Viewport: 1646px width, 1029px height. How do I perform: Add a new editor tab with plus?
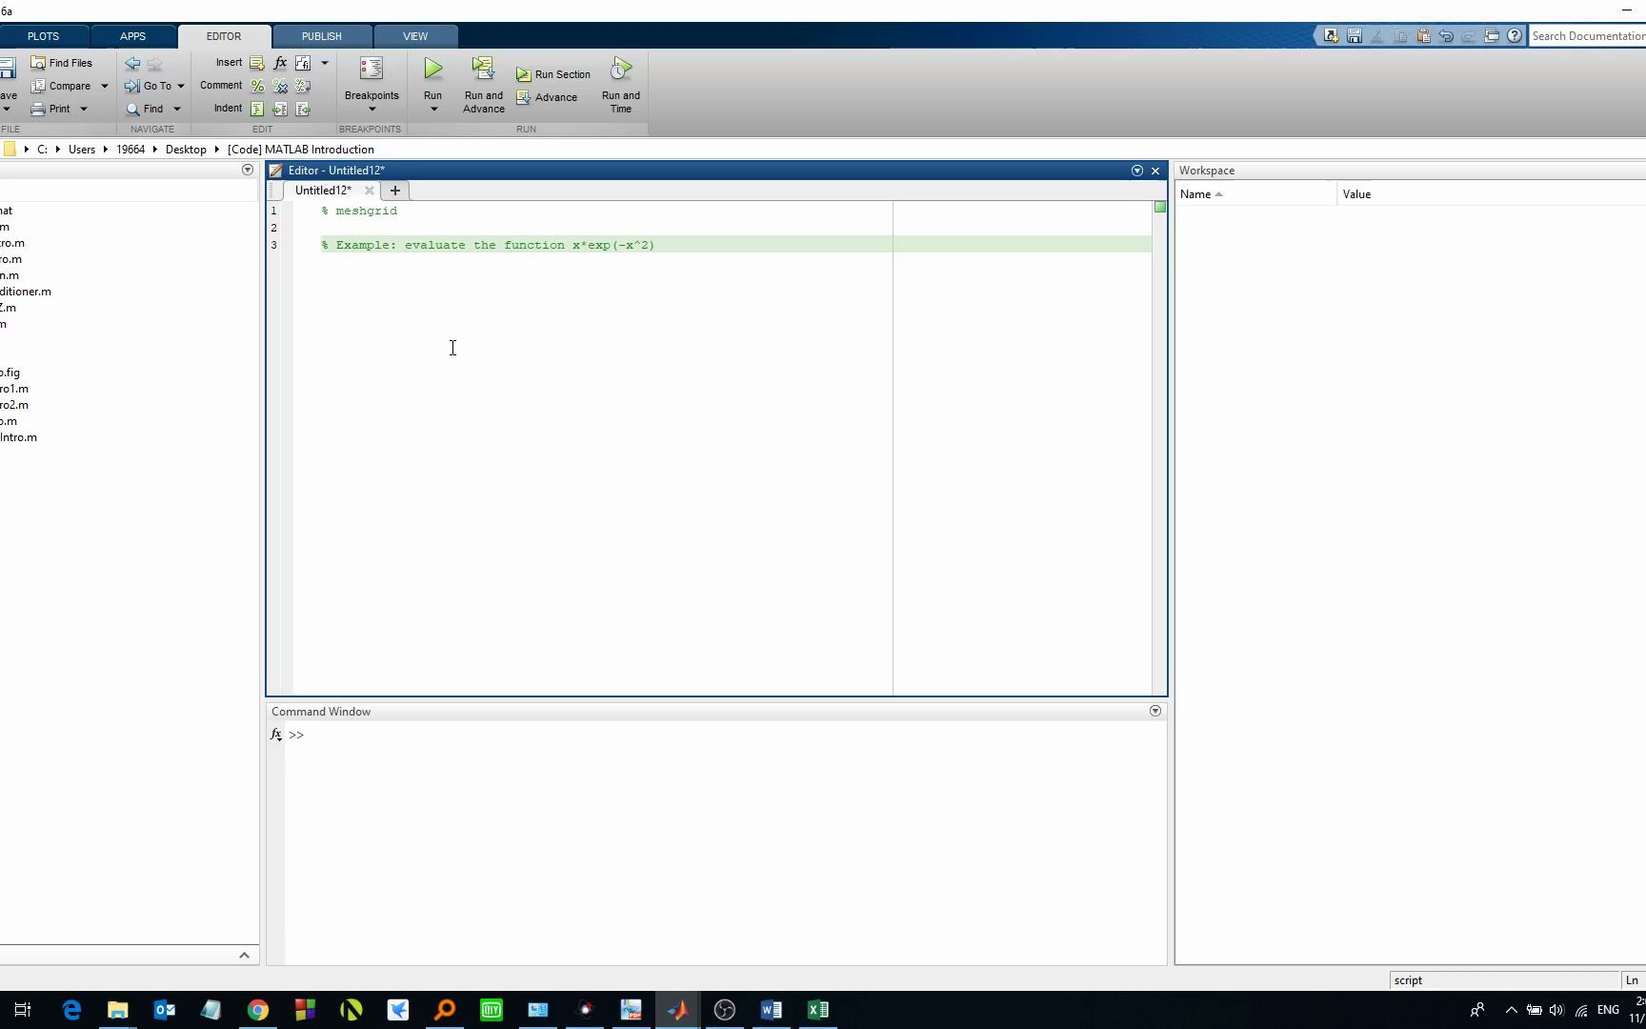tap(395, 191)
